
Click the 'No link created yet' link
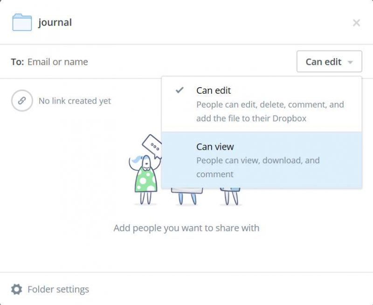pos(74,100)
